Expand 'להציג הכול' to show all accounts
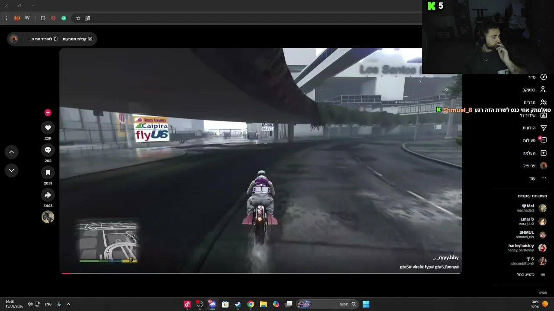Viewport: 554px width, 311px height. 531,275
